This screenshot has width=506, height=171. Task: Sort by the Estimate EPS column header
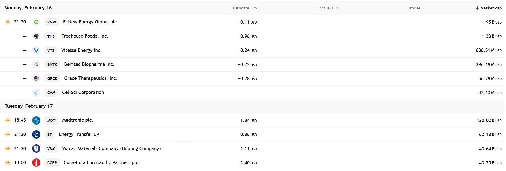(x=245, y=8)
